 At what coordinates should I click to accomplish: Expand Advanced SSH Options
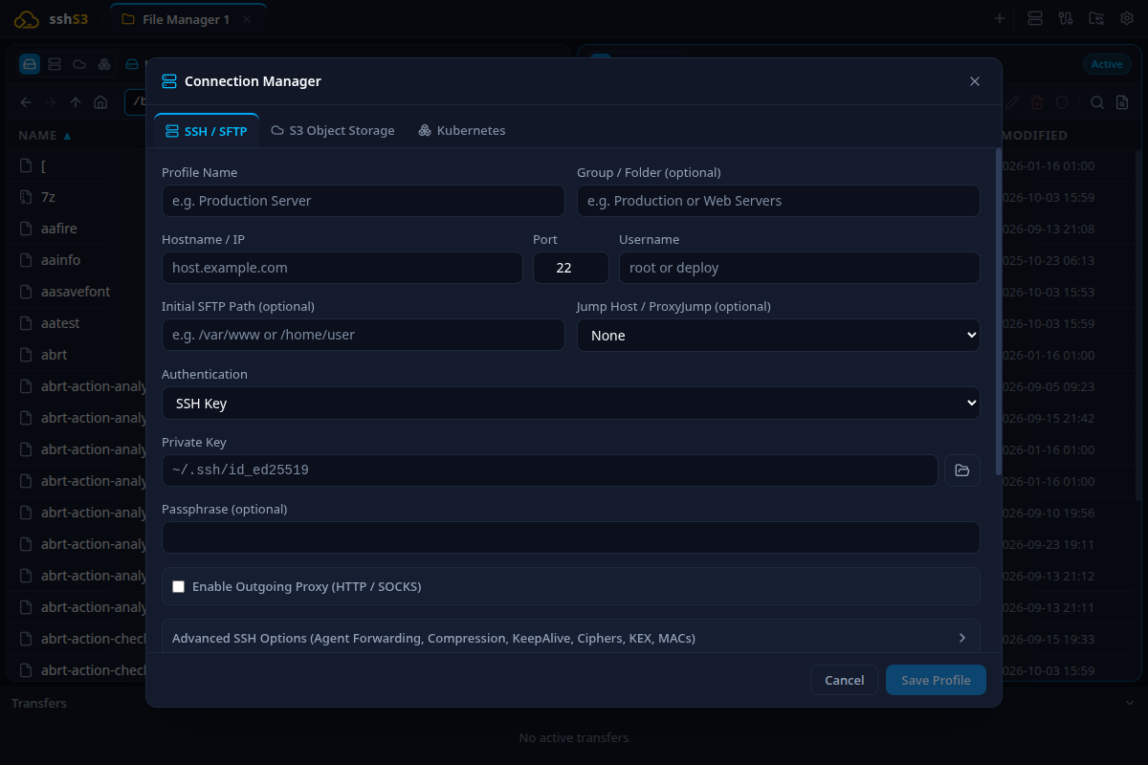[570, 638]
